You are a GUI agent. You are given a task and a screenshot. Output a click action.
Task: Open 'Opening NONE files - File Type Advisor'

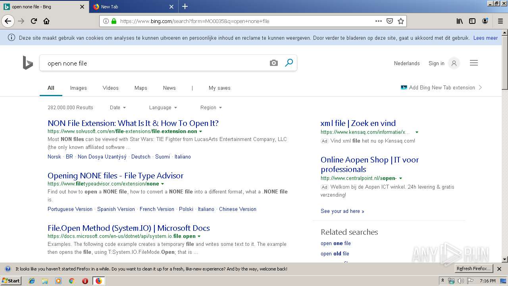pos(115,176)
